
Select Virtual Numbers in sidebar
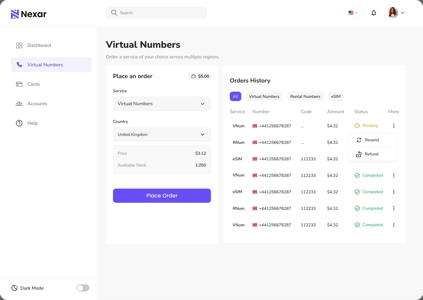[51, 65]
